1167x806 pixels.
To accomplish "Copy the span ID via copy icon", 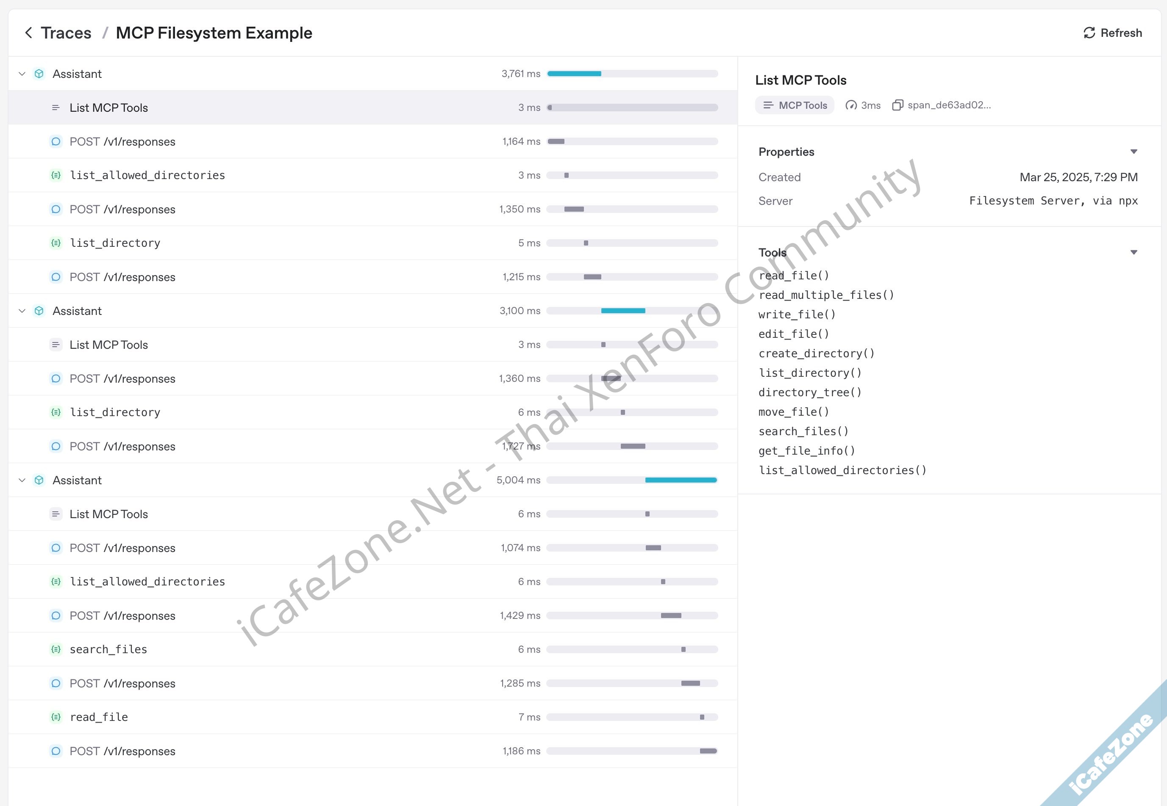I will [x=897, y=105].
